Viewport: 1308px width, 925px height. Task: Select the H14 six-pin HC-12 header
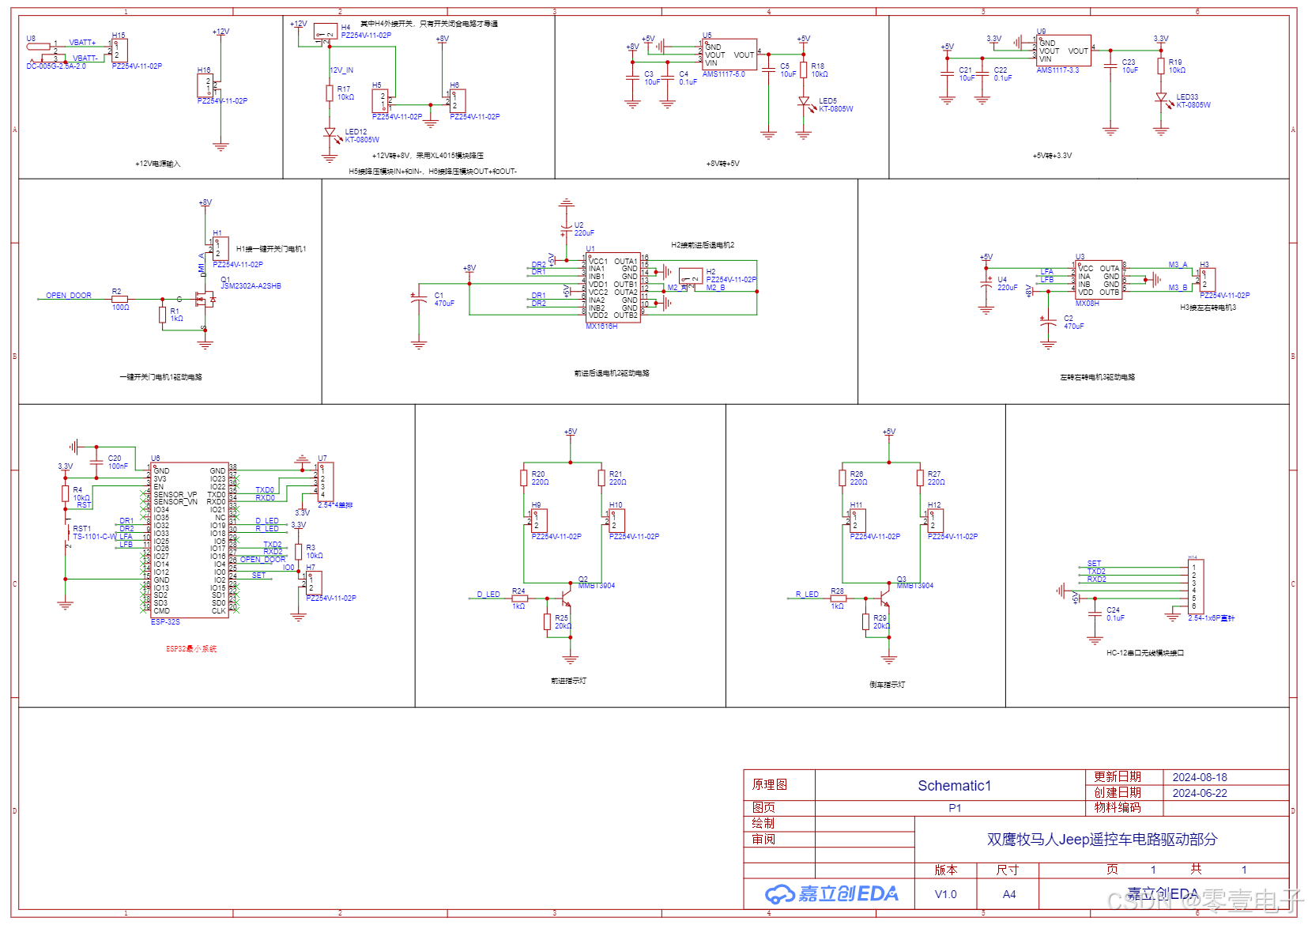[1196, 587]
